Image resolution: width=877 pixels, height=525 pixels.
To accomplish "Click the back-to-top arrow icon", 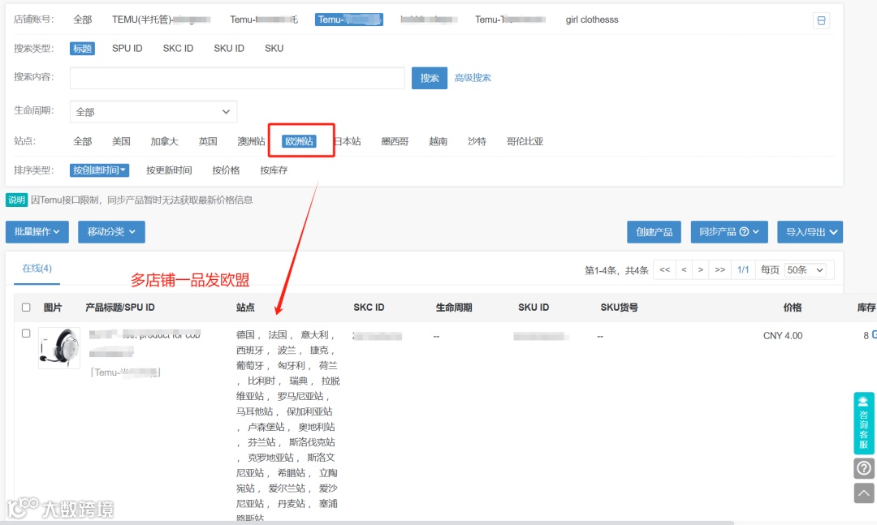I will [863, 493].
